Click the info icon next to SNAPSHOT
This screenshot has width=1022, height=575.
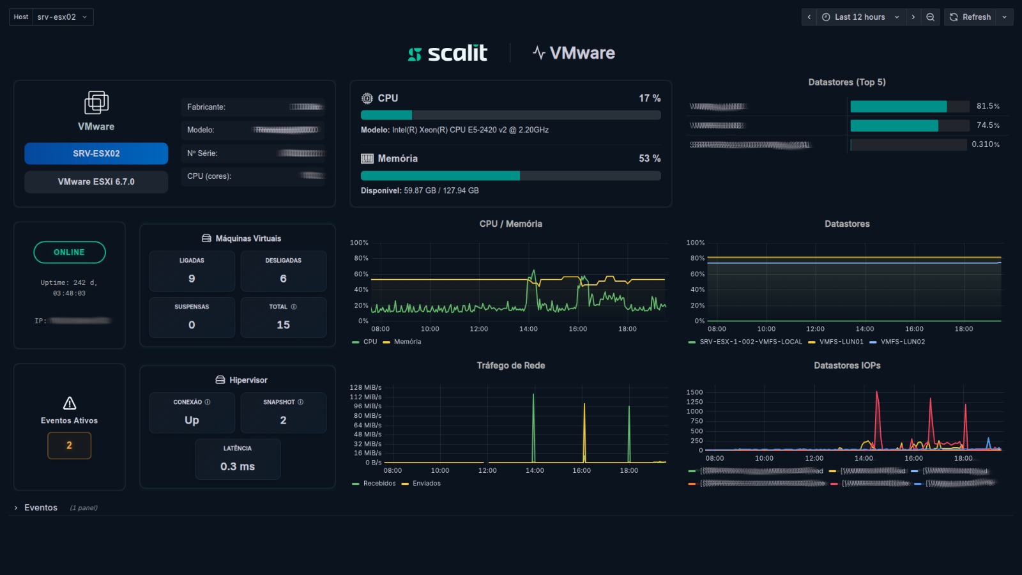pyautogui.click(x=301, y=402)
